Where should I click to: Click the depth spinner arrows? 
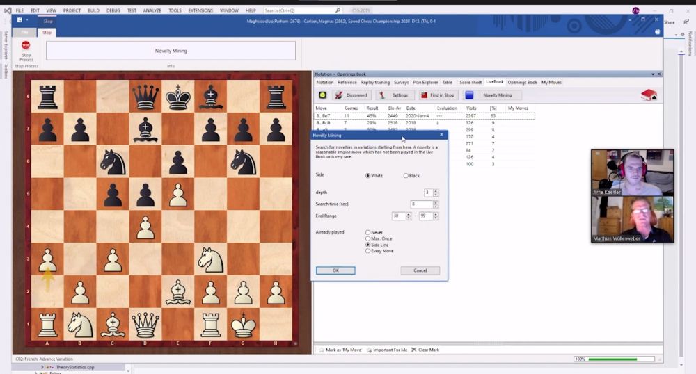[x=436, y=193]
